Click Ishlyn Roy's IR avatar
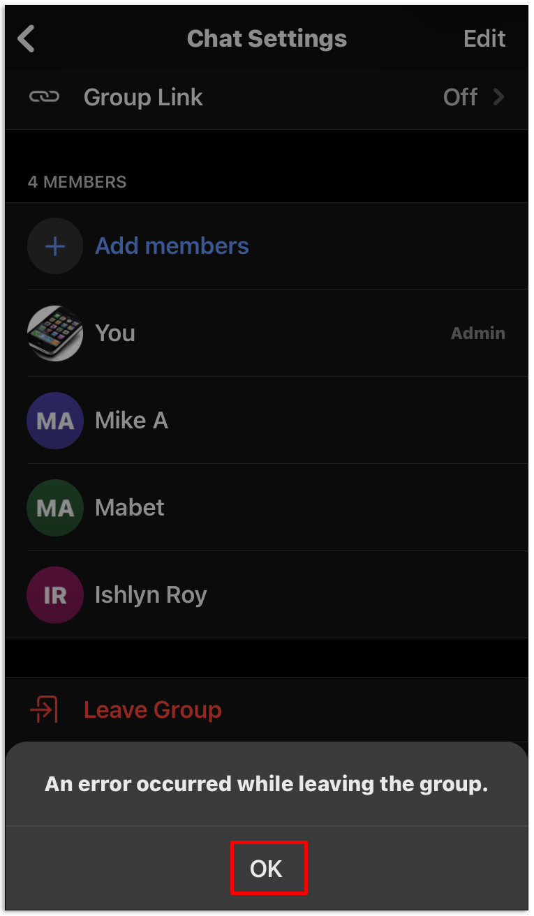Screen dimensions: 534x916 (54, 594)
